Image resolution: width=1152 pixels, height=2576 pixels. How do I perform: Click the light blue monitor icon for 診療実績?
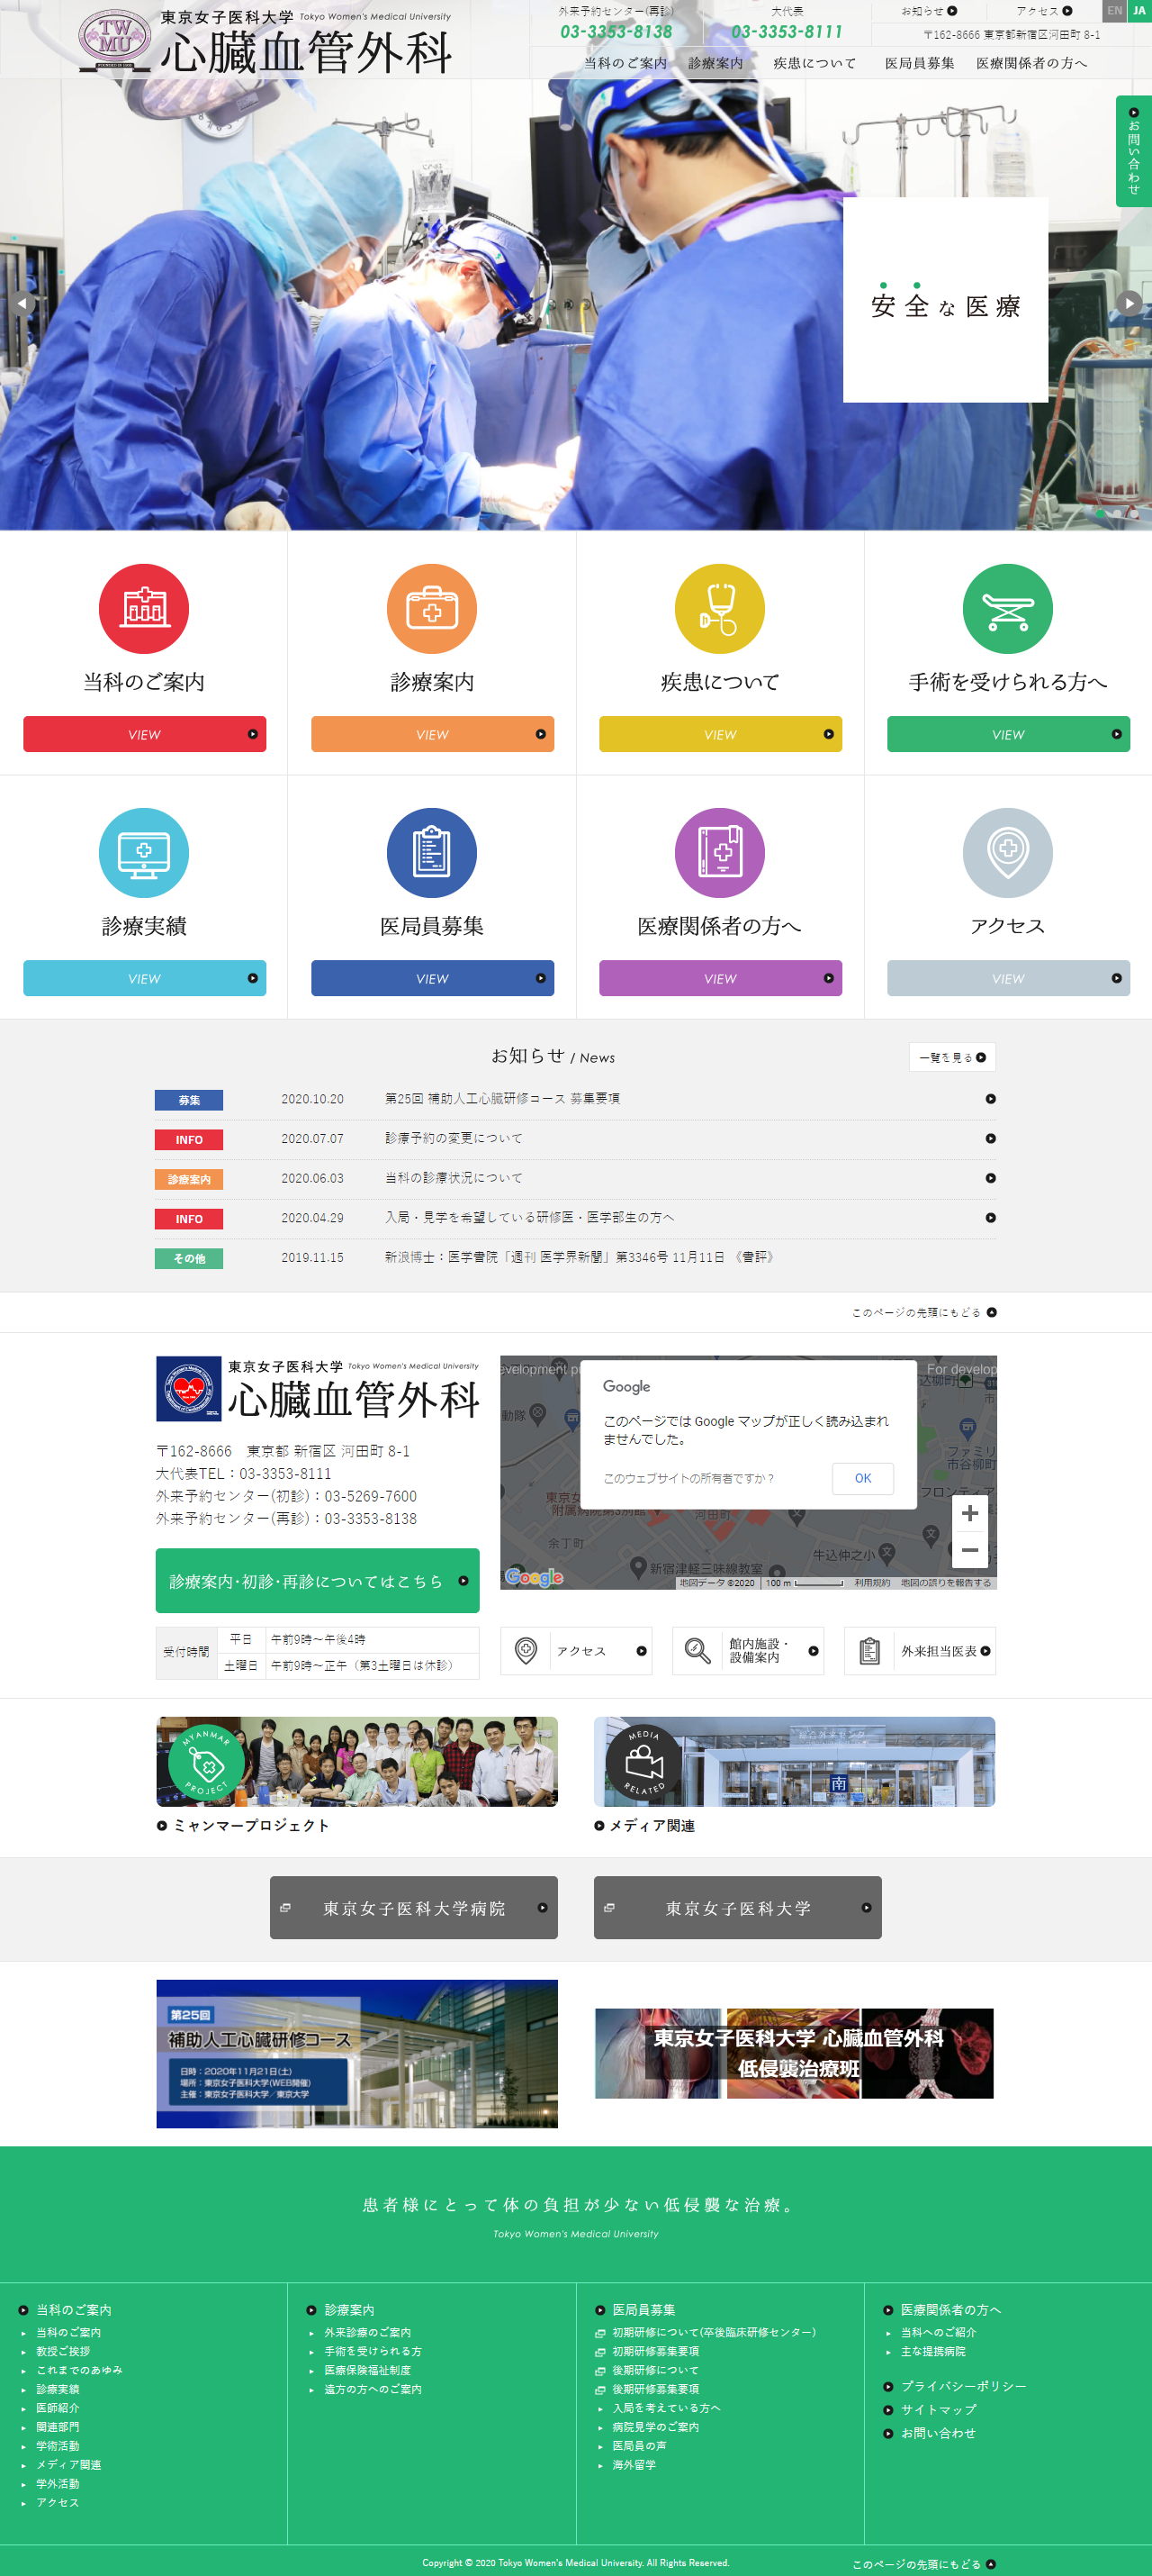point(144,852)
